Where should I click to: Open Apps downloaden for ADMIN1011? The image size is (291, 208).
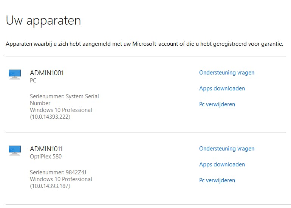[x=222, y=165]
